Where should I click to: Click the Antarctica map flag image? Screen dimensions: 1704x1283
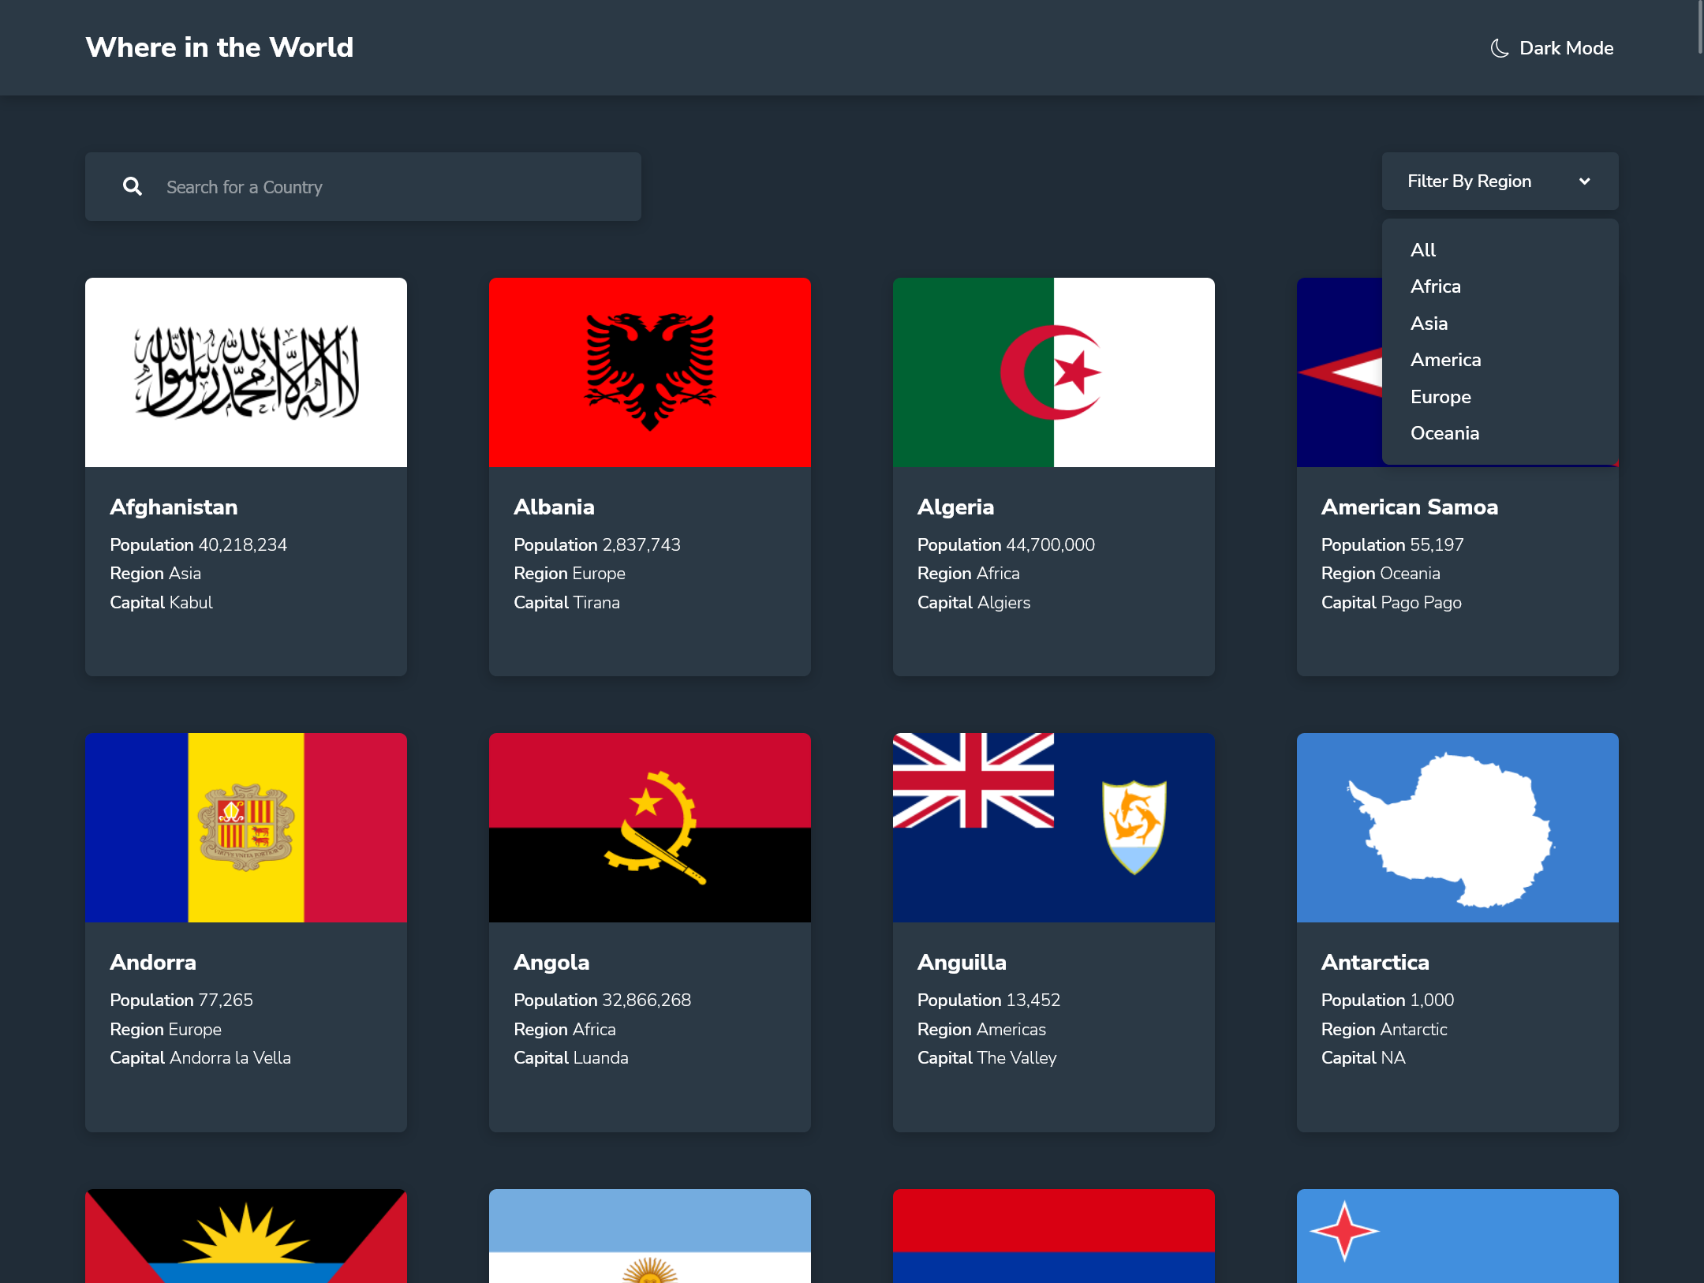pyautogui.click(x=1457, y=828)
